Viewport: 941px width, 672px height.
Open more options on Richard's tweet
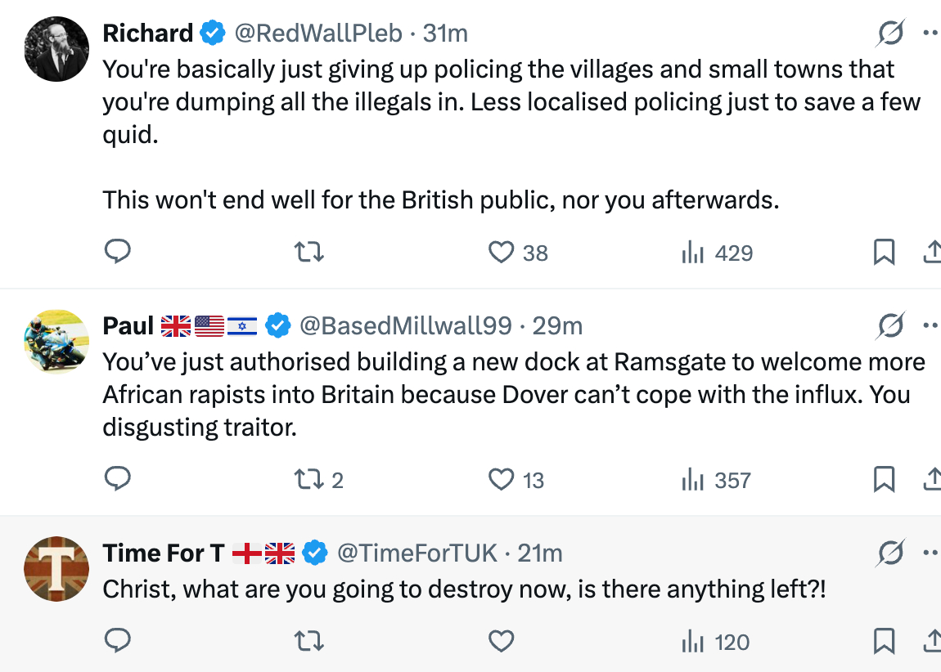point(930,34)
